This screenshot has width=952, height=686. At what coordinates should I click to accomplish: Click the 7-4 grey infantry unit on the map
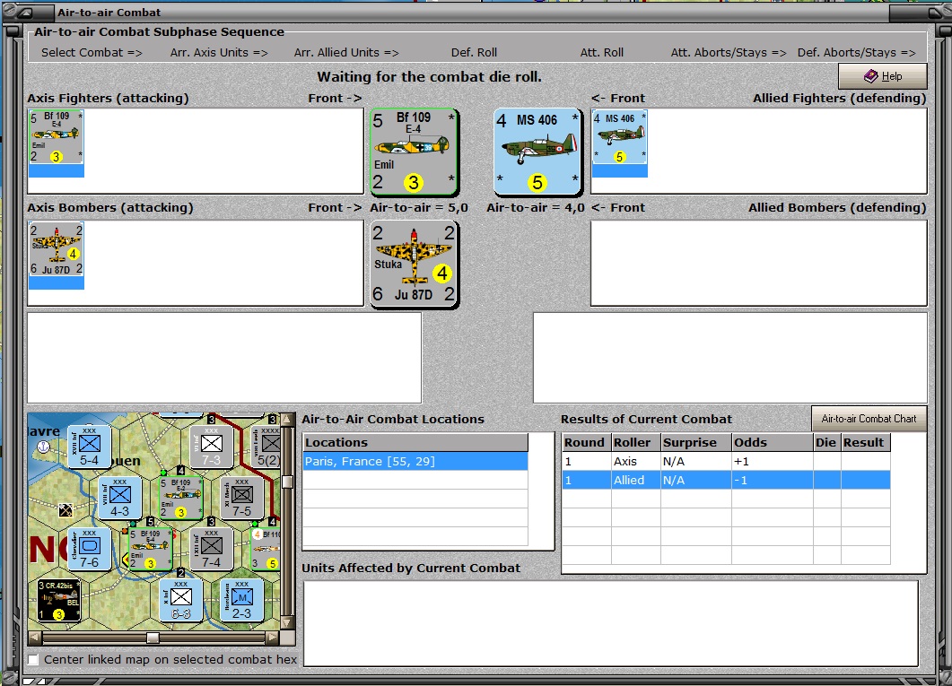[211, 548]
